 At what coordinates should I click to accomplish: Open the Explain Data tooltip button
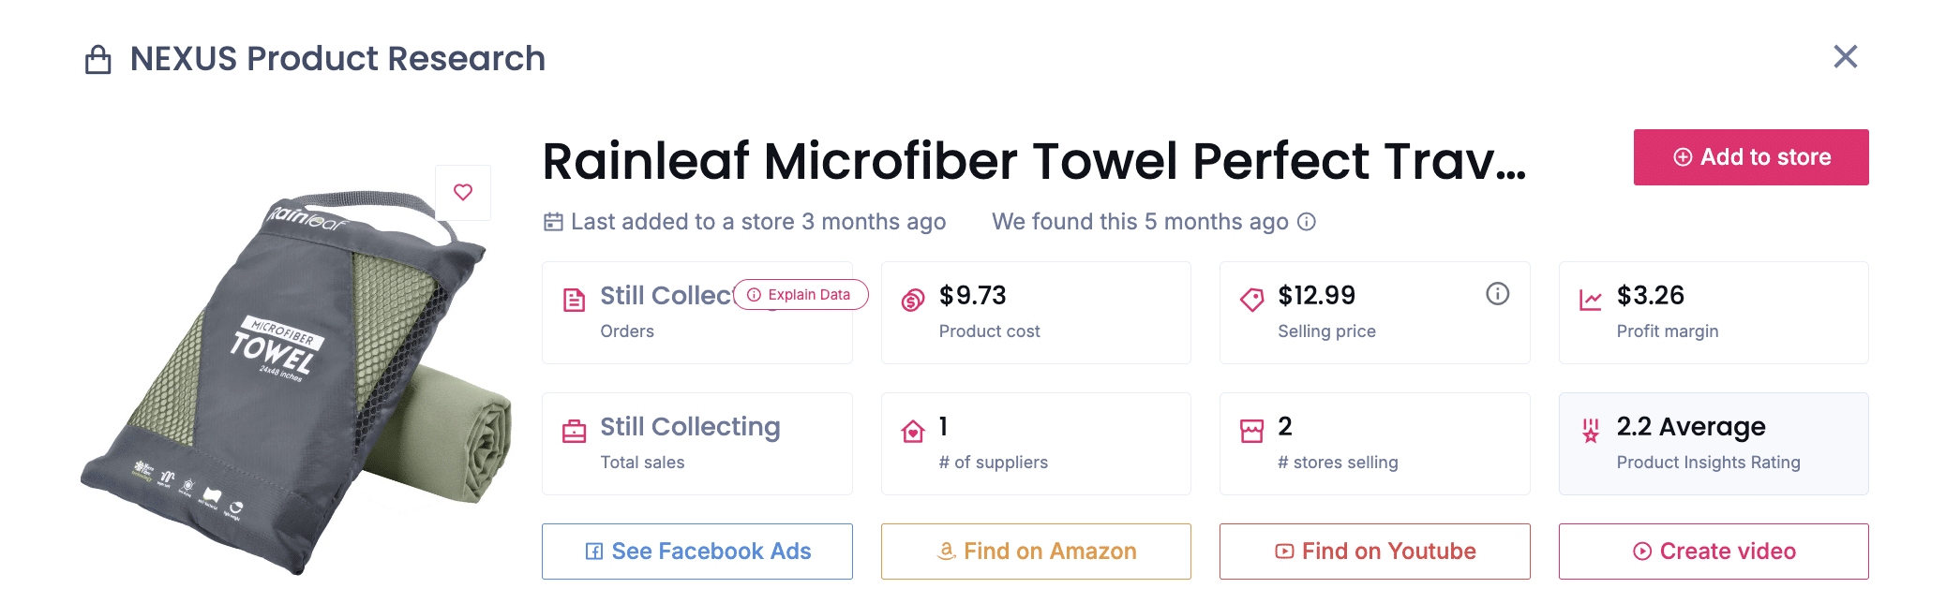801,295
